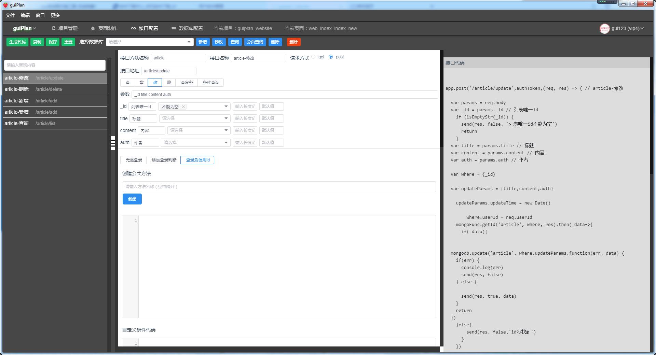Image resolution: width=656 pixels, height=355 pixels.
Task: Click the panel splitter drag handle
Action: tap(113, 143)
